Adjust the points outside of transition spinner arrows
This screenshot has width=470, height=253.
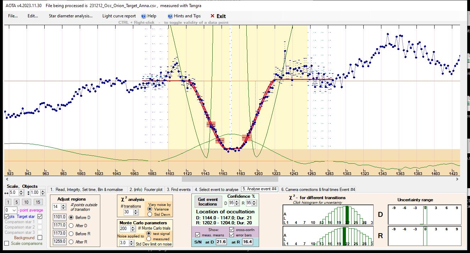point(63,207)
